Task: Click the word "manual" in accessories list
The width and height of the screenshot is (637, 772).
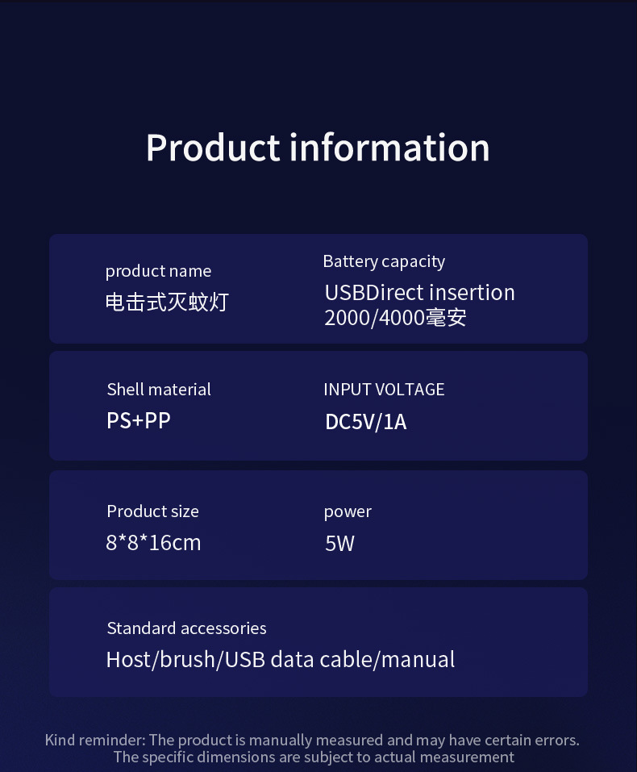Action: coord(418,660)
